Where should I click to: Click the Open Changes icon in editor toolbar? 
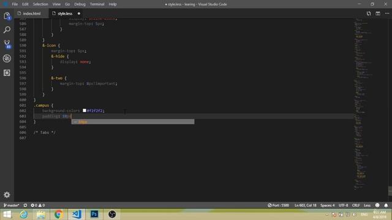369,13
